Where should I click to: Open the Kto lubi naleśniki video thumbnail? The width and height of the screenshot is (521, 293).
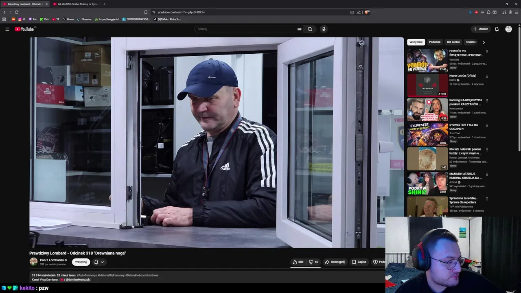click(x=427, y=159)
